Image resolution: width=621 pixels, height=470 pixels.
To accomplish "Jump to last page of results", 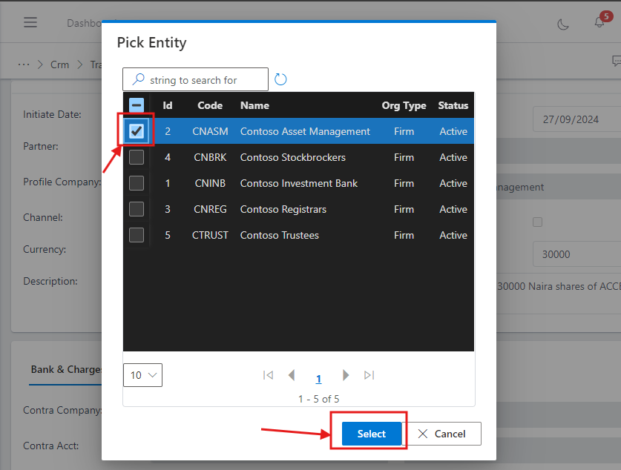I will (369, 375).
